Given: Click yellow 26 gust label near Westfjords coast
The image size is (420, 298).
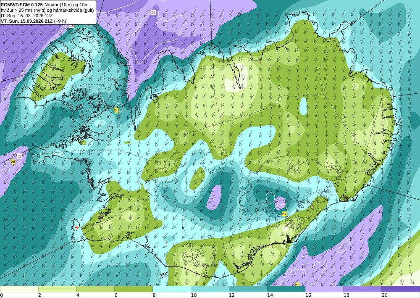Looking at the screenshot, I should [x=116, y=110].
